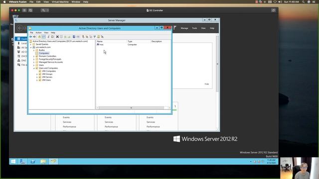Viewport: 319px width, 179px height.
Task: Click the Back arrow in the ADUC toolbar
Action: tap(31, 37)
